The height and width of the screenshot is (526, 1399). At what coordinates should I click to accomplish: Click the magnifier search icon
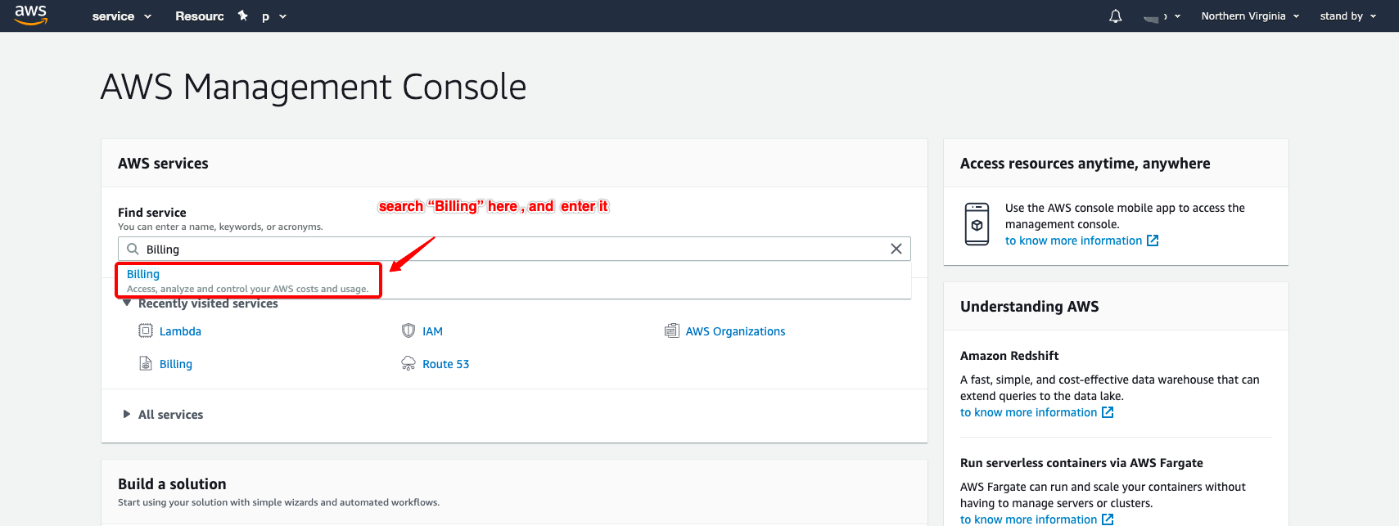[x=133, y=249]
